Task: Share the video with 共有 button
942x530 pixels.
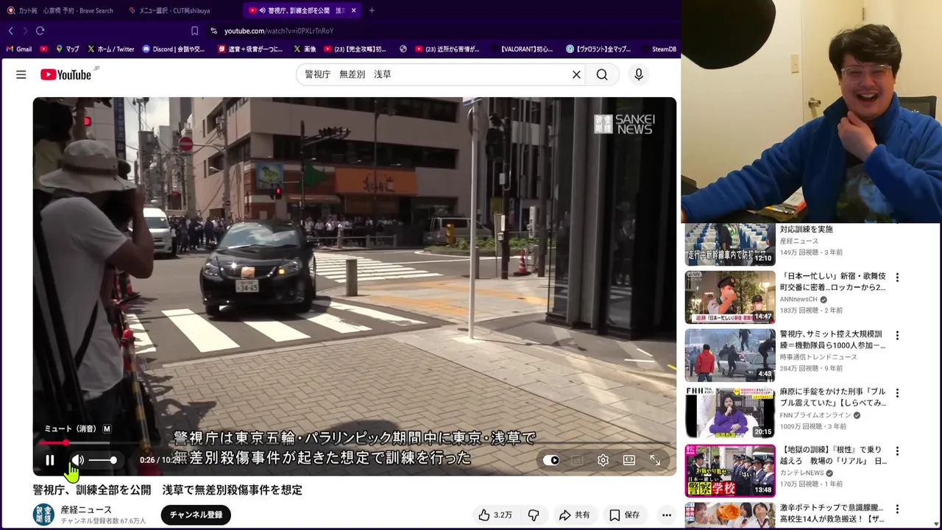Action: 574,515
